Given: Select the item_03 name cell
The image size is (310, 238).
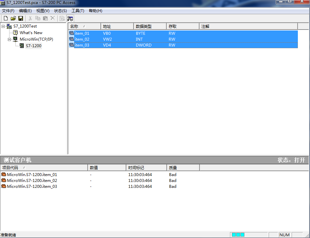Looking at the screenshot, I should click(82, 45).
